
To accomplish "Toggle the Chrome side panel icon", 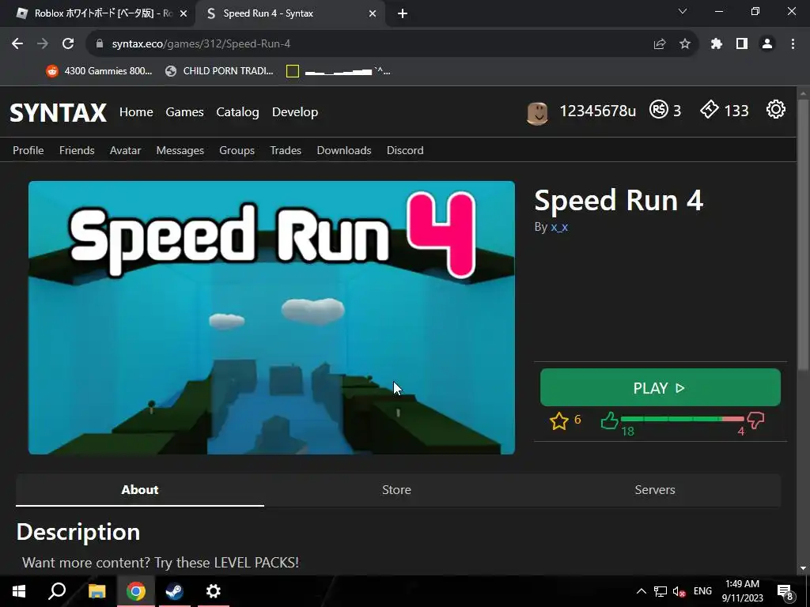I will 742,44.
